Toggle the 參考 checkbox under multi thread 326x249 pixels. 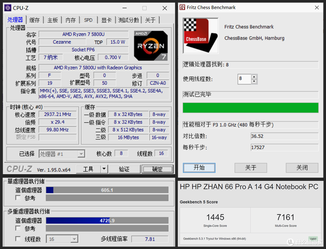tap(18, 228)
